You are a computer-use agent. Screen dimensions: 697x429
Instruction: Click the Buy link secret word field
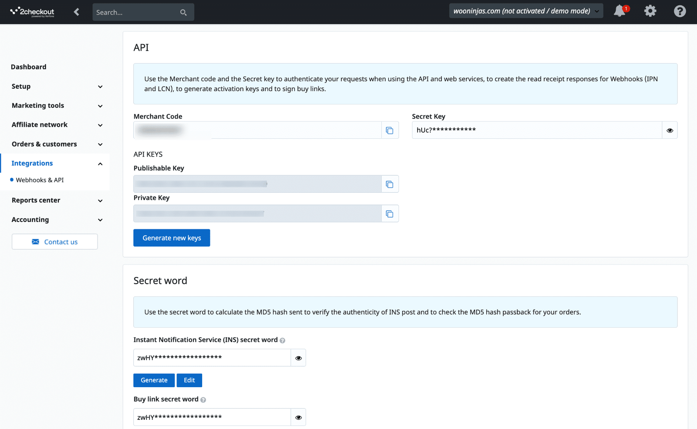[212, 417]
